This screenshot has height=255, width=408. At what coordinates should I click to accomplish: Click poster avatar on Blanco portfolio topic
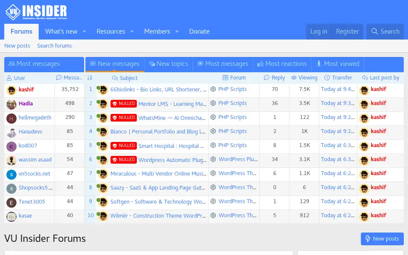103,132
